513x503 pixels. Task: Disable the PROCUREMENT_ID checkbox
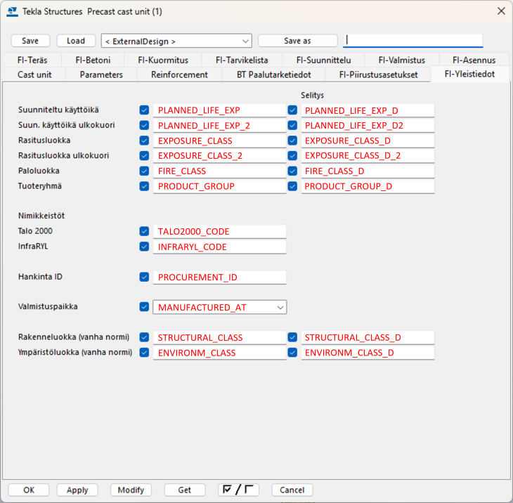[144, 277]
